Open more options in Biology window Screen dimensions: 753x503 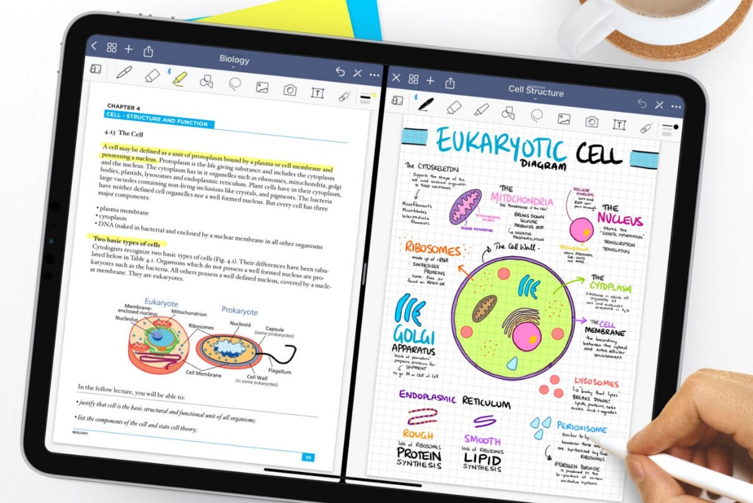pos(374,75)
